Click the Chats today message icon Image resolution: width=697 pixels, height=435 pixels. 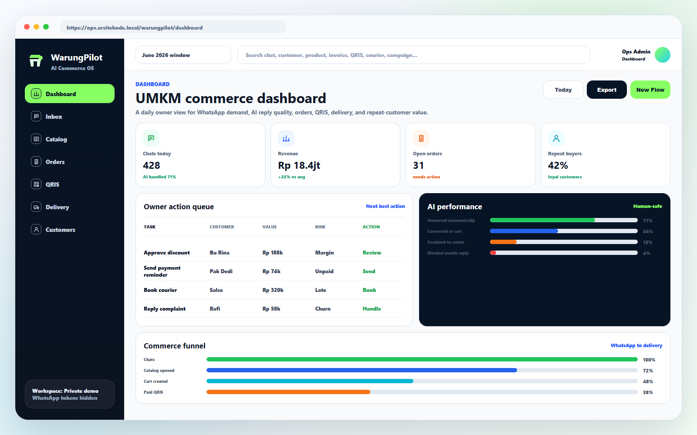(151, 138)
